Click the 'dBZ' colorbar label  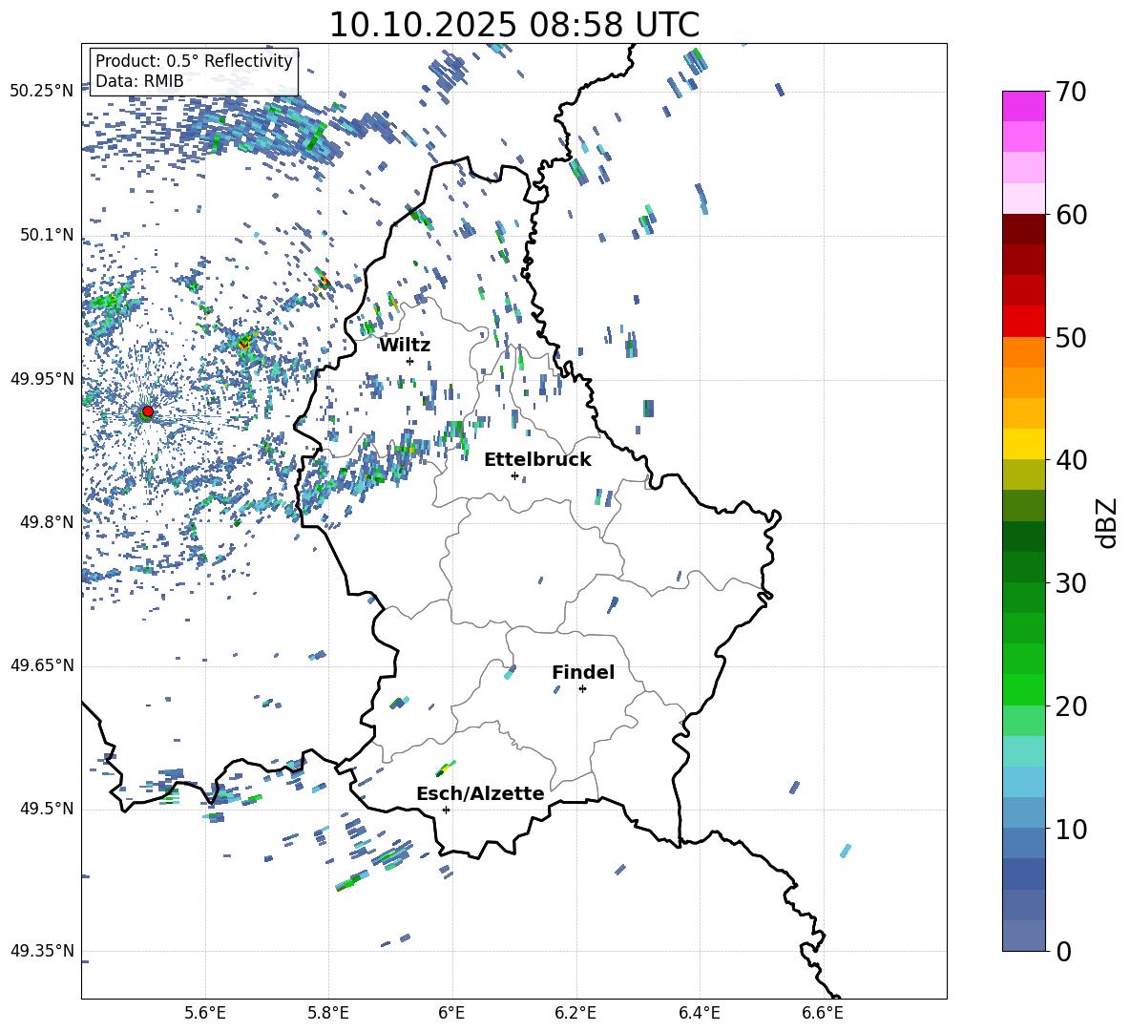coord(1108,522)
